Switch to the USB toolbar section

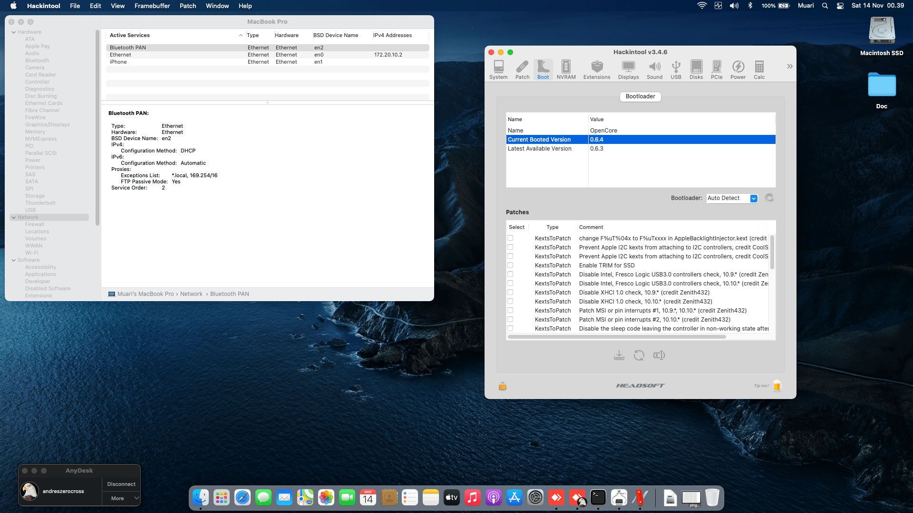pyautogui.click(x=676, y=69)
